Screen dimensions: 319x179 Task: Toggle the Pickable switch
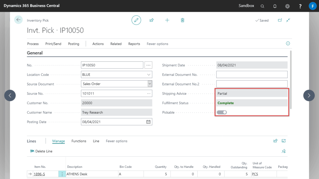222,112
